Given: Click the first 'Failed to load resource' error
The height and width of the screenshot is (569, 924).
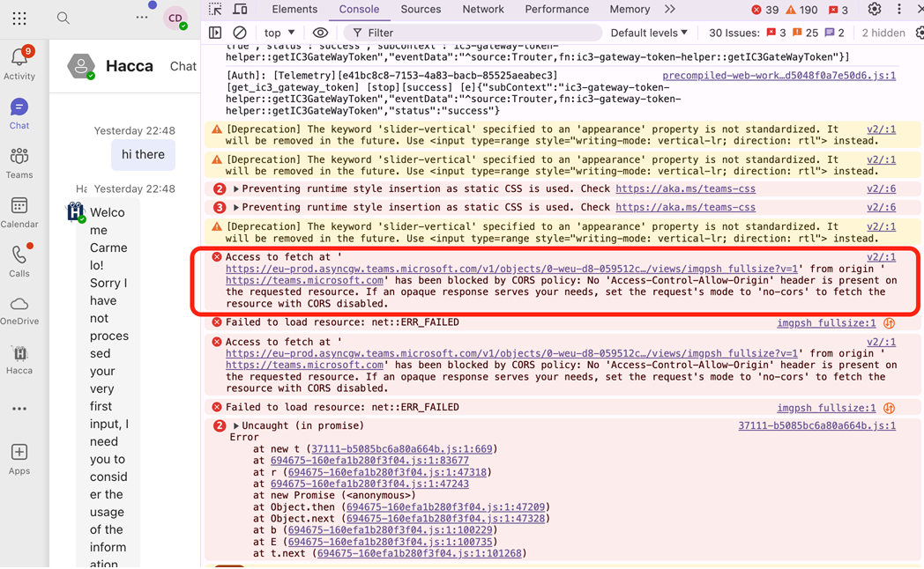Looking at the screenshot, I should [x=342, y=322].
